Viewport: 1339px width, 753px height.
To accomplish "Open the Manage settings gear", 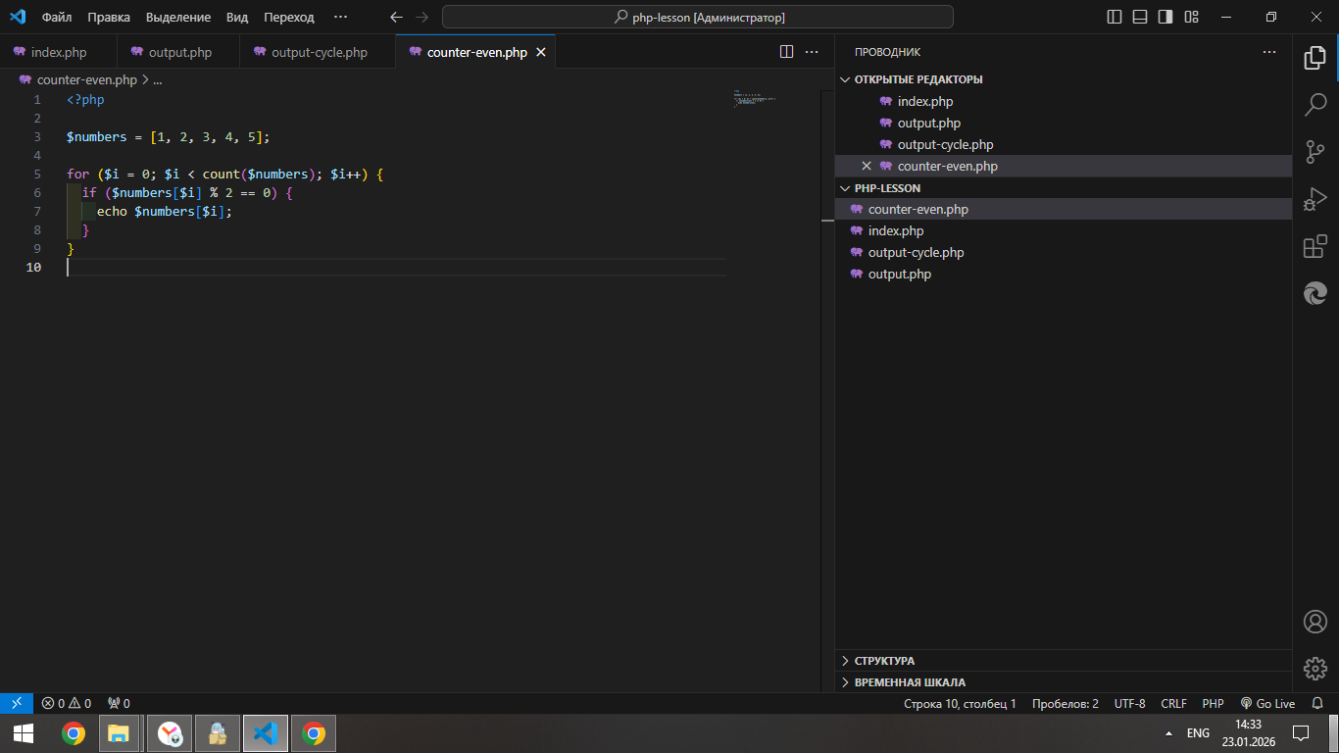I will pyautogui.click(x=1315, y=669).
